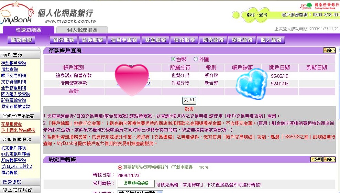Open 期貨服務 menu
The image size is (340, 193).
[213, 40]
